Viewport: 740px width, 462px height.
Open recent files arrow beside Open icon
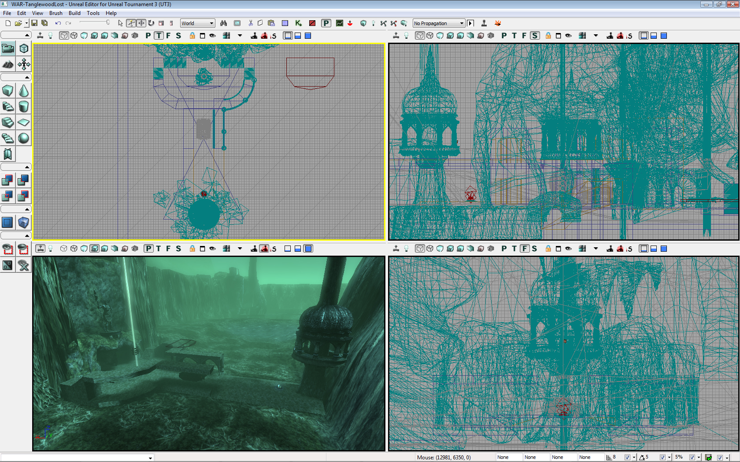[x=26, y=23]
